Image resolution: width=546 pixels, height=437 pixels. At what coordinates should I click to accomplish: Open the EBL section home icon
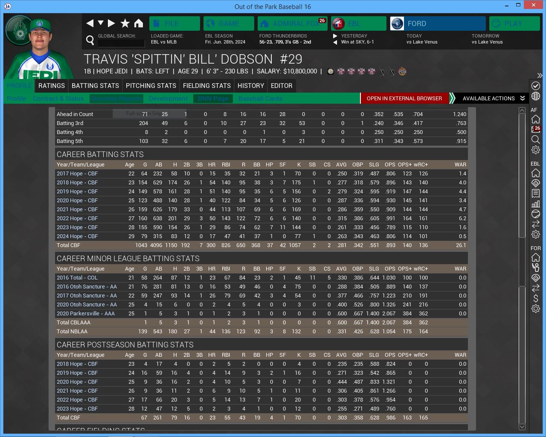point(536,173)
